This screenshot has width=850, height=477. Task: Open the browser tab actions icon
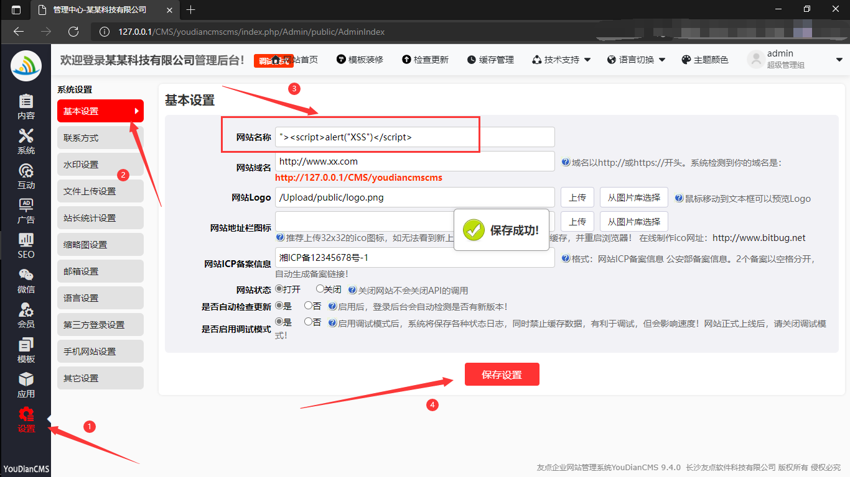click(x=16, y=9)
